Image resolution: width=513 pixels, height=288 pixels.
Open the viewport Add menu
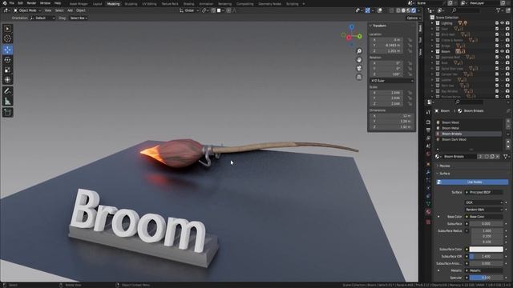pos(70,10)
